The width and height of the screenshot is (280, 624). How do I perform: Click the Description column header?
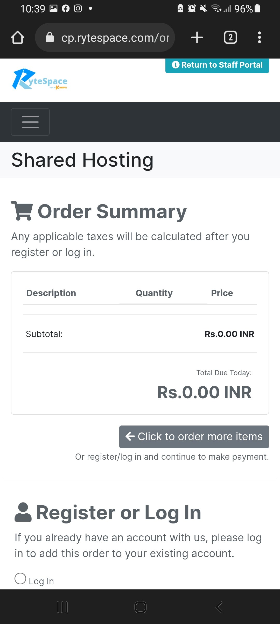pyautogui.click(x=51, y=293)
